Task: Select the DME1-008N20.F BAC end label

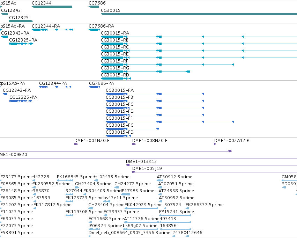Action: click(x=150, y=141)
